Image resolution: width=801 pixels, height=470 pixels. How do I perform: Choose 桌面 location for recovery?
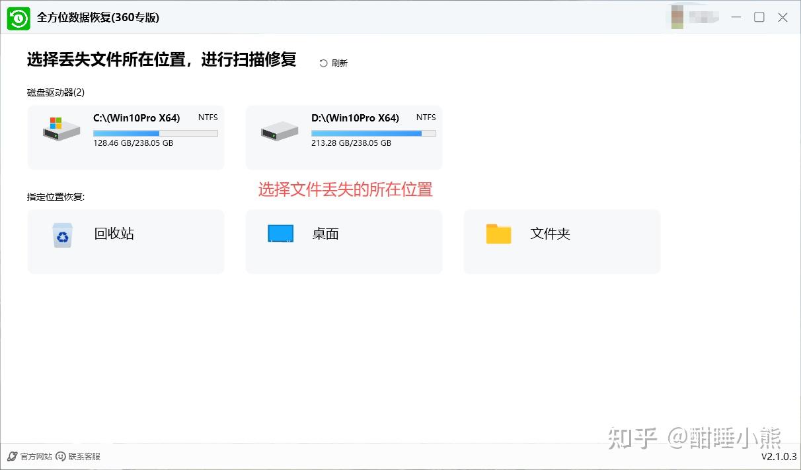[344, 242]
